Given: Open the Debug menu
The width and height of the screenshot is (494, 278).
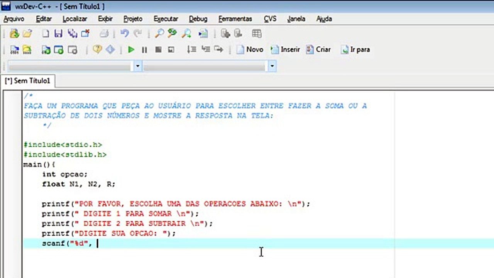Looking at the screenshot, I should 198,19.
